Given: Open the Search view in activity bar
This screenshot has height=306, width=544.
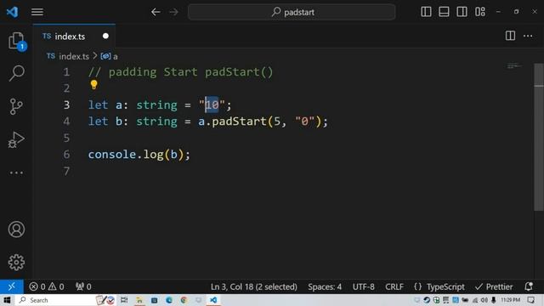Looking at the screenshot, I should (16, 73).
